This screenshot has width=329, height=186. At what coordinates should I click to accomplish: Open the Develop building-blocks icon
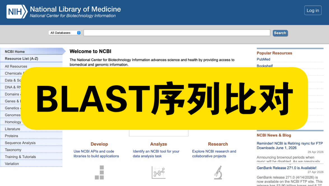point(99,172)
